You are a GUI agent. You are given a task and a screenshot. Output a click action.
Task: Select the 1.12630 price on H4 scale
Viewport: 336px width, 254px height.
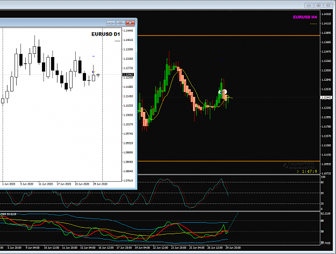[326, 89]
